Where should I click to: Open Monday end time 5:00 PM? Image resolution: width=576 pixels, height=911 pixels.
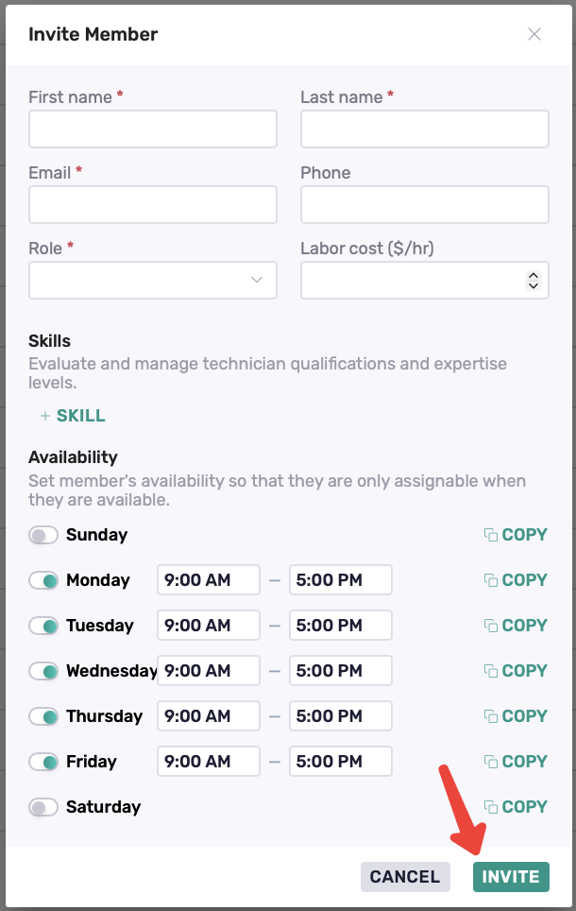pyautogui.click(x=341, y=580)
